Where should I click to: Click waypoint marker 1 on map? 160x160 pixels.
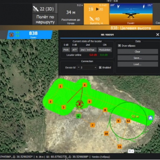(60, 86)
